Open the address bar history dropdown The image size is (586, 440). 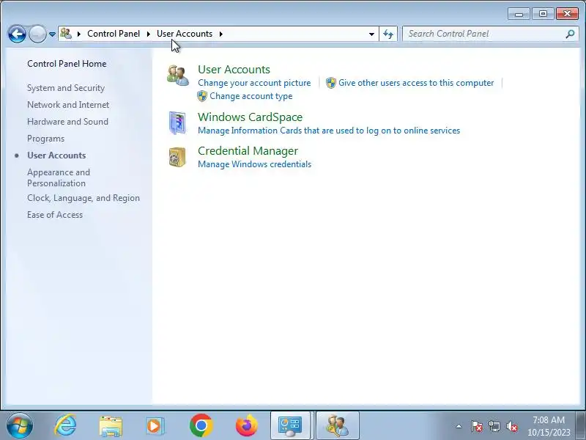(x=371, y=34)
